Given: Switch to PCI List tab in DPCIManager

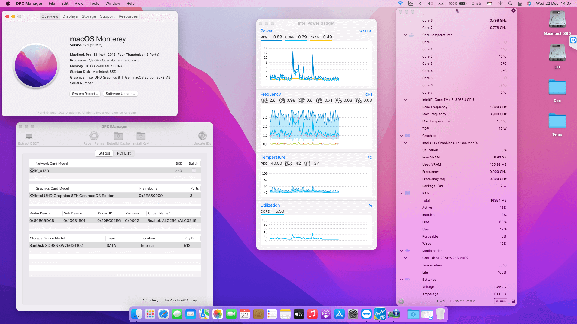Looking at the screenshot, I should 124,153.
